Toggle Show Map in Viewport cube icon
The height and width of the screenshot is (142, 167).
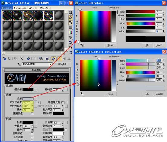pos(53,59)
